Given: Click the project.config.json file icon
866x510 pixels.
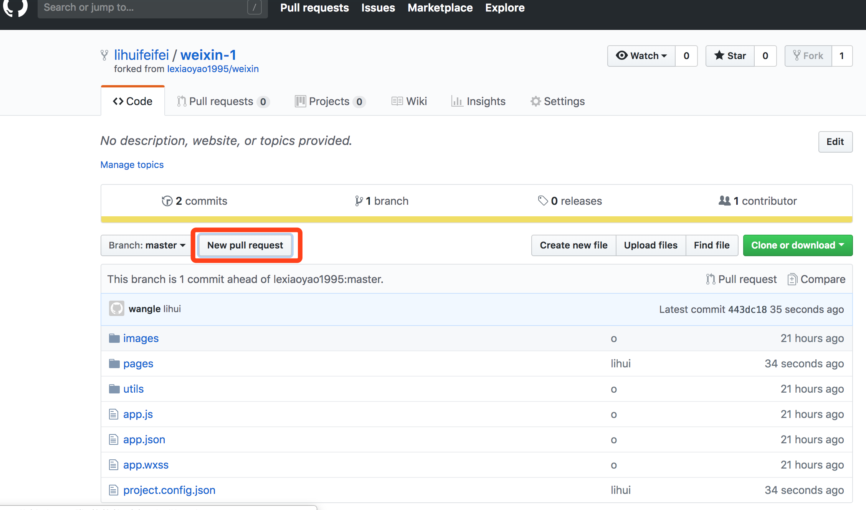Looking at the screenshot, I should pyautogui.click(x=113, y=490).
